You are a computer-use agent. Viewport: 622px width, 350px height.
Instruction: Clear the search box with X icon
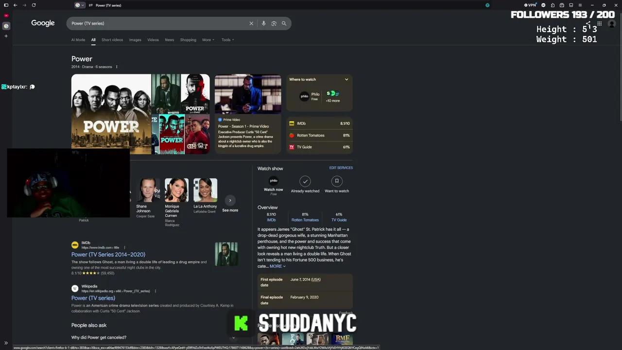251,23
